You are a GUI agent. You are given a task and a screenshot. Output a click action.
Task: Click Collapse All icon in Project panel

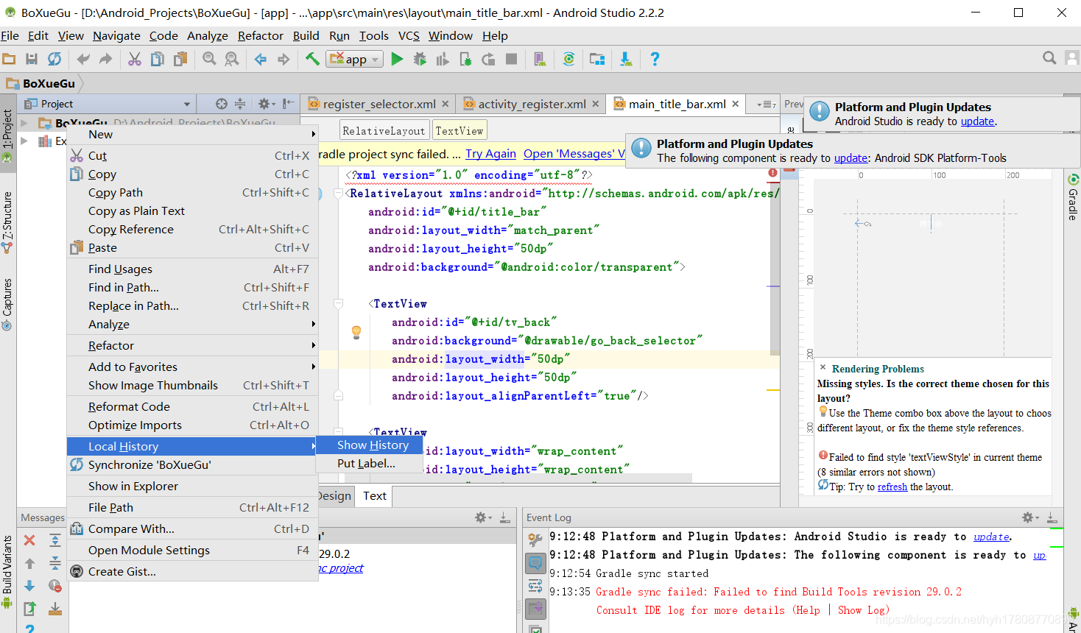[x=240, y=104]
